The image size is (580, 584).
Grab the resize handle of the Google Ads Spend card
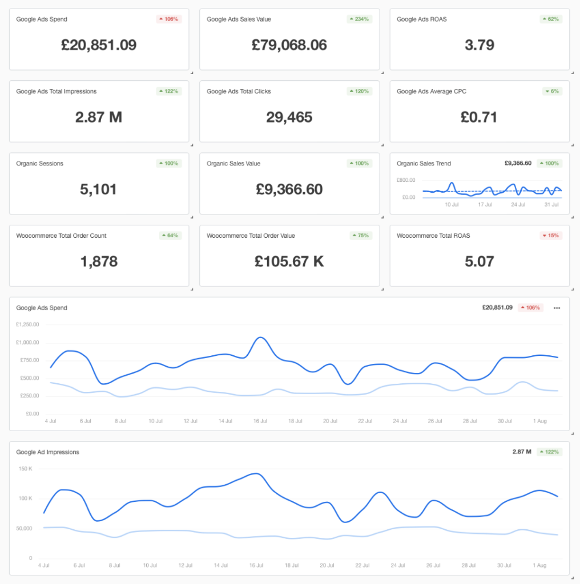[192, 73]
